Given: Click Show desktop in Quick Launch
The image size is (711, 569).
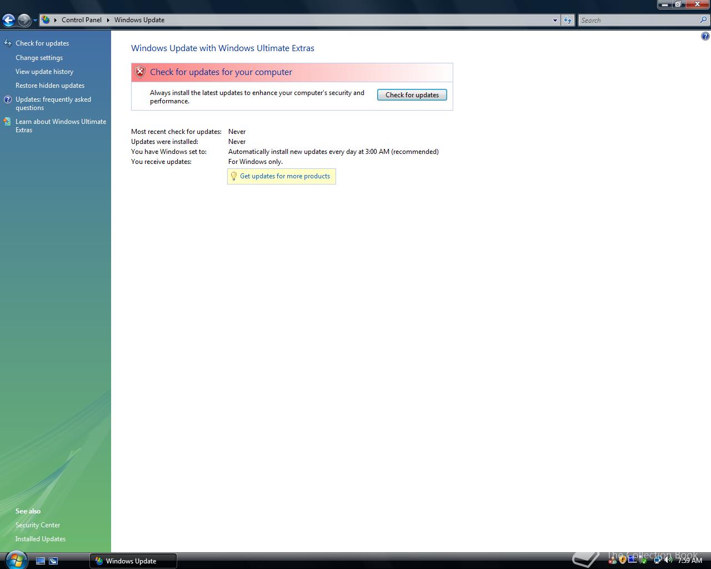Looking at the screenshot, I should [x=41, y=561].
